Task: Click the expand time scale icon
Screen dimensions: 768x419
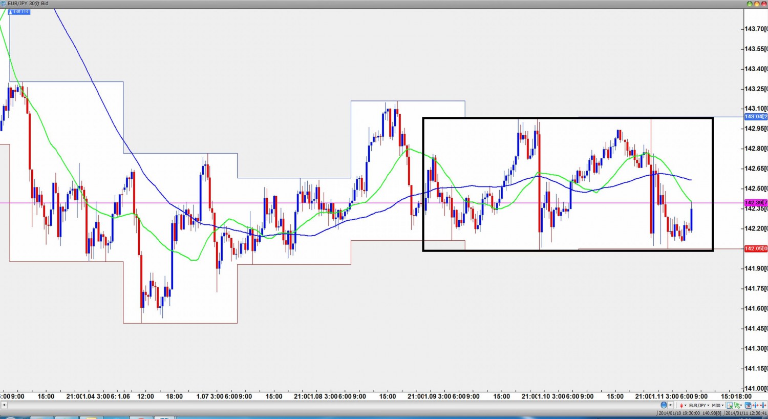Action: coord(763,405)
